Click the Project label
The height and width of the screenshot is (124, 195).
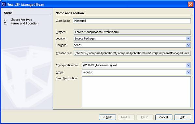tap(61, 32)
